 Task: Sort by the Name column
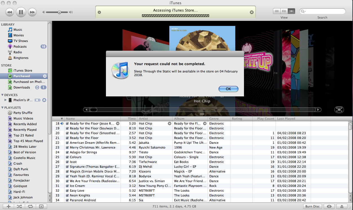(x=92, y=119)
